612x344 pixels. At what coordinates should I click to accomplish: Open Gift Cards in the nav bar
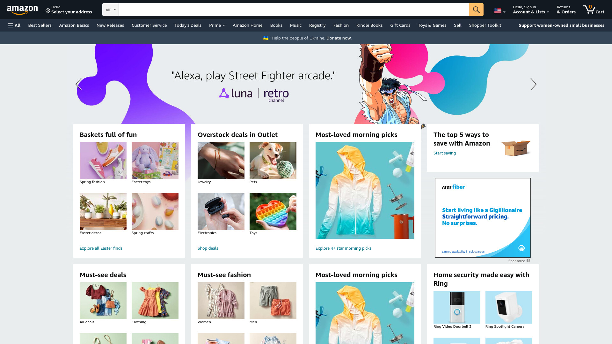click(x=400, y=25)
